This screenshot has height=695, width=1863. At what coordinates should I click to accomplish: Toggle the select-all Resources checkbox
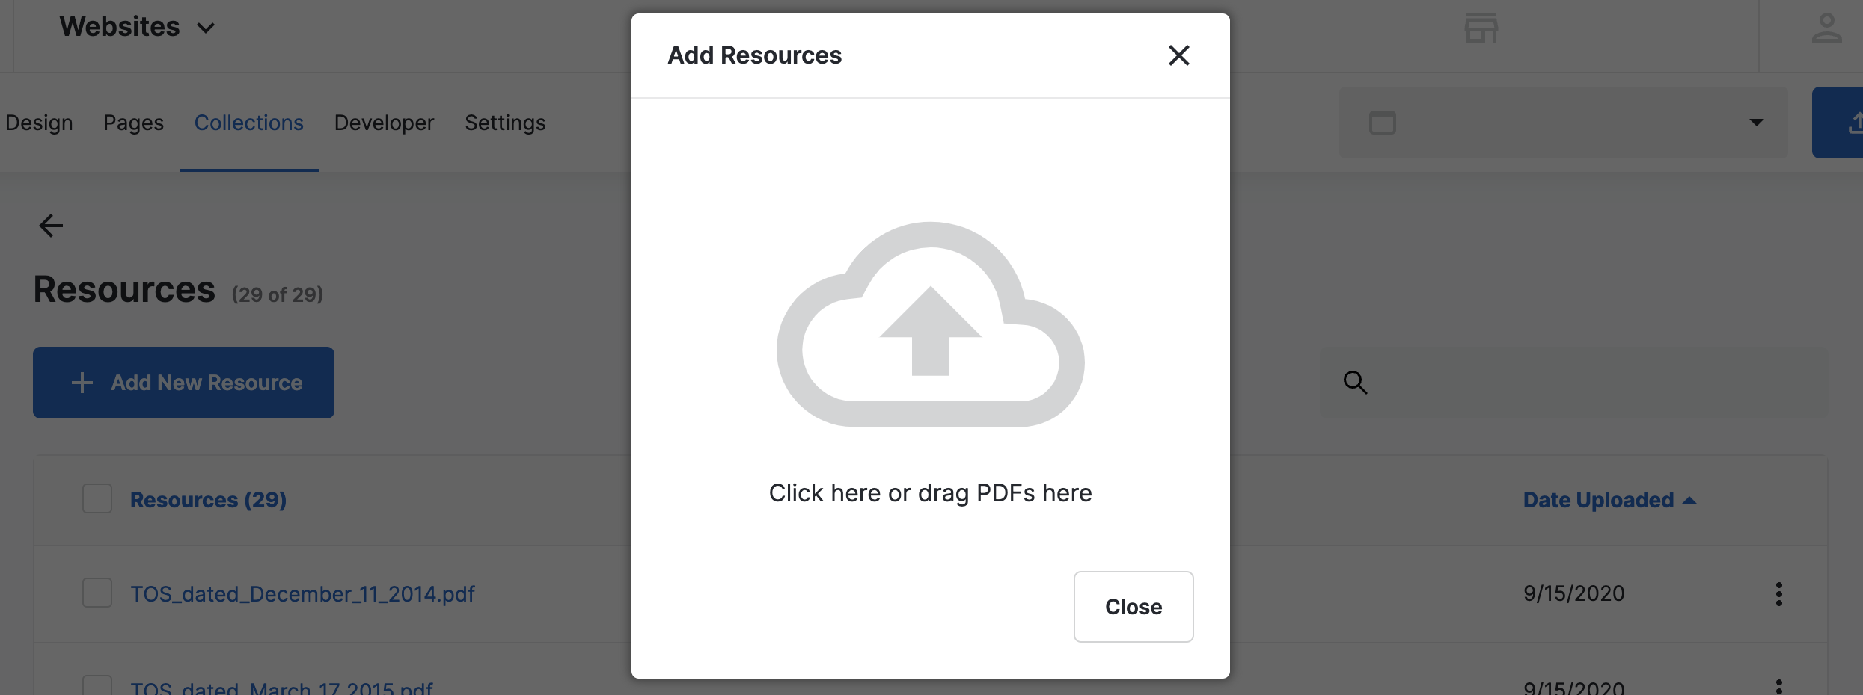(x=97, y=498)
